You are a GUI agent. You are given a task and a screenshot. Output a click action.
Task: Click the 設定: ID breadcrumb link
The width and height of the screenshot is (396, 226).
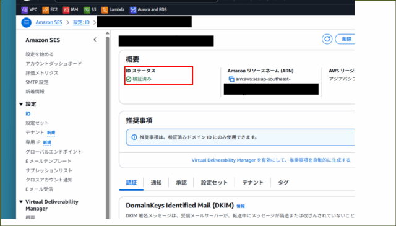click(81, 22)
